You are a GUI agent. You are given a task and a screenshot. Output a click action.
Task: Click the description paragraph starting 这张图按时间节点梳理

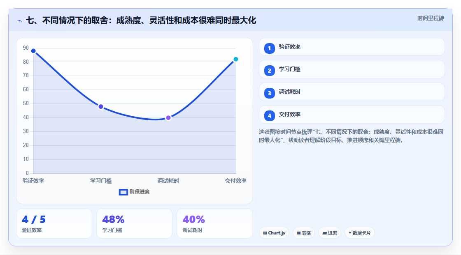[351, 136]
